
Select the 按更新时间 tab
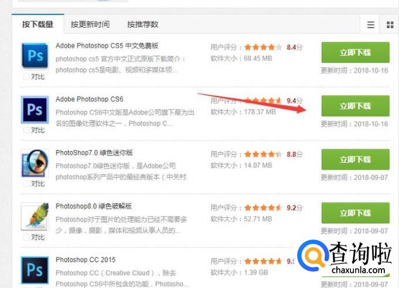tap(90, 24)
